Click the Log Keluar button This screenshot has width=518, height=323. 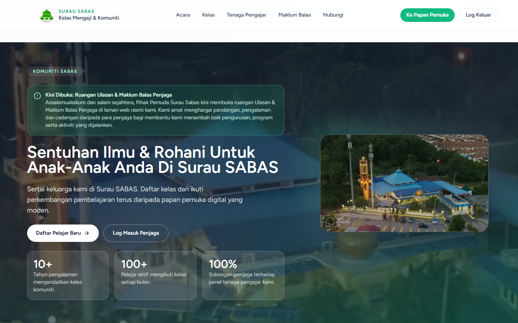coord(478,15)
